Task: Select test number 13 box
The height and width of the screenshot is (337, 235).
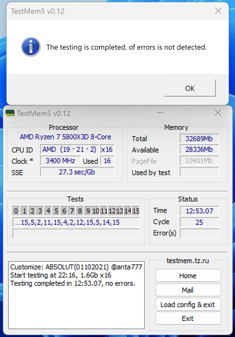Action: click(x=120, y=211)
